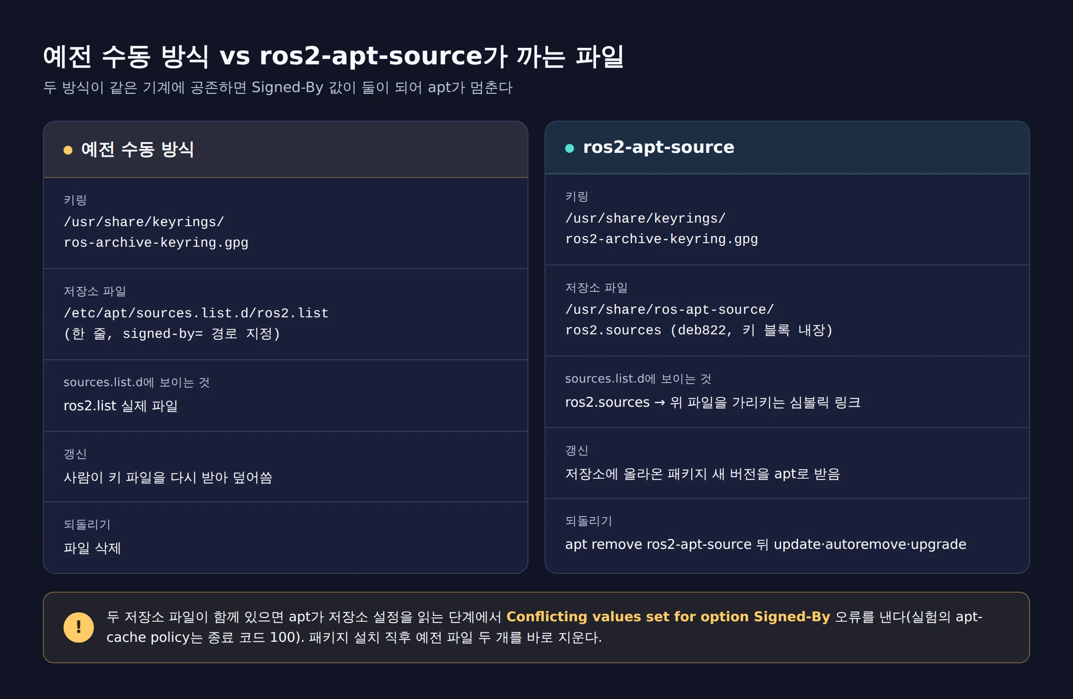Select the main title 예전 수동 방식 vs ros2-apt-source가 까는 파일
This screenshot has height=699, width=1073.
[333, 56]
